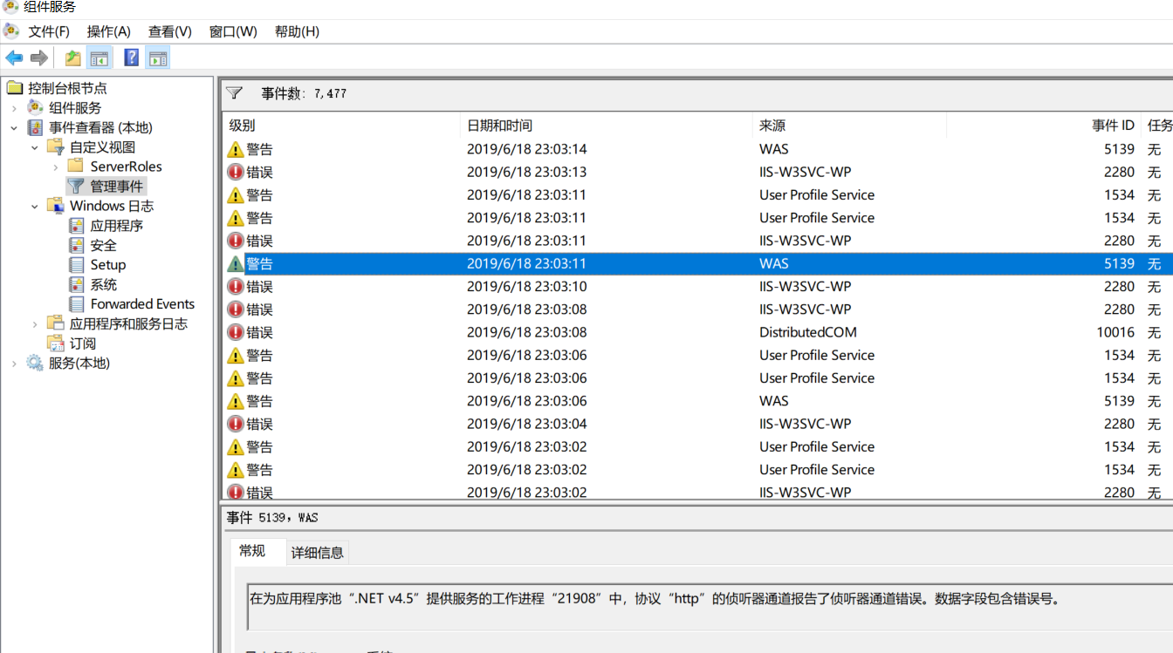Toggle the action pane visibility
This screenshot has height=653, width=1173.
[x=156, y=58]
